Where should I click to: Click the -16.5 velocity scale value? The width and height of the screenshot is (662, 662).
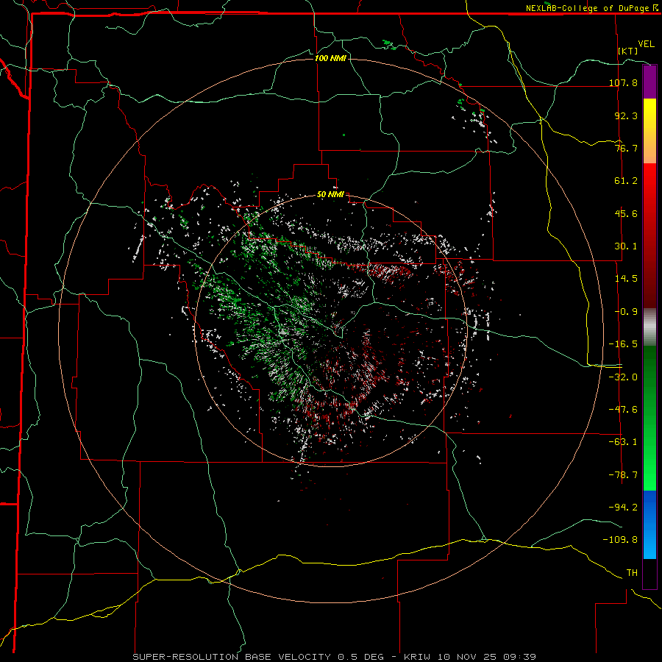click(x=623, y=344)
